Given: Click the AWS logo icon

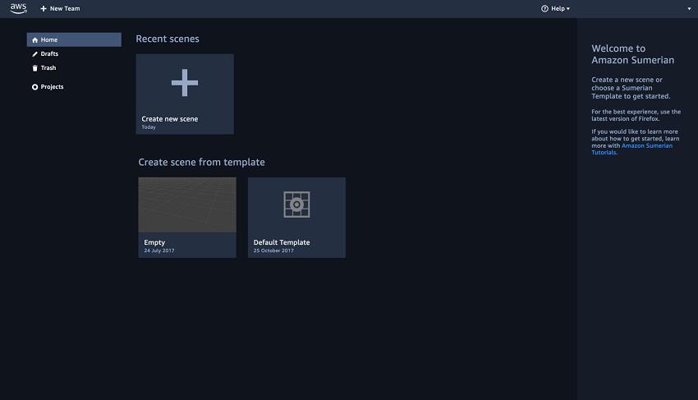Looking at the screenshot, I should 18,8.
